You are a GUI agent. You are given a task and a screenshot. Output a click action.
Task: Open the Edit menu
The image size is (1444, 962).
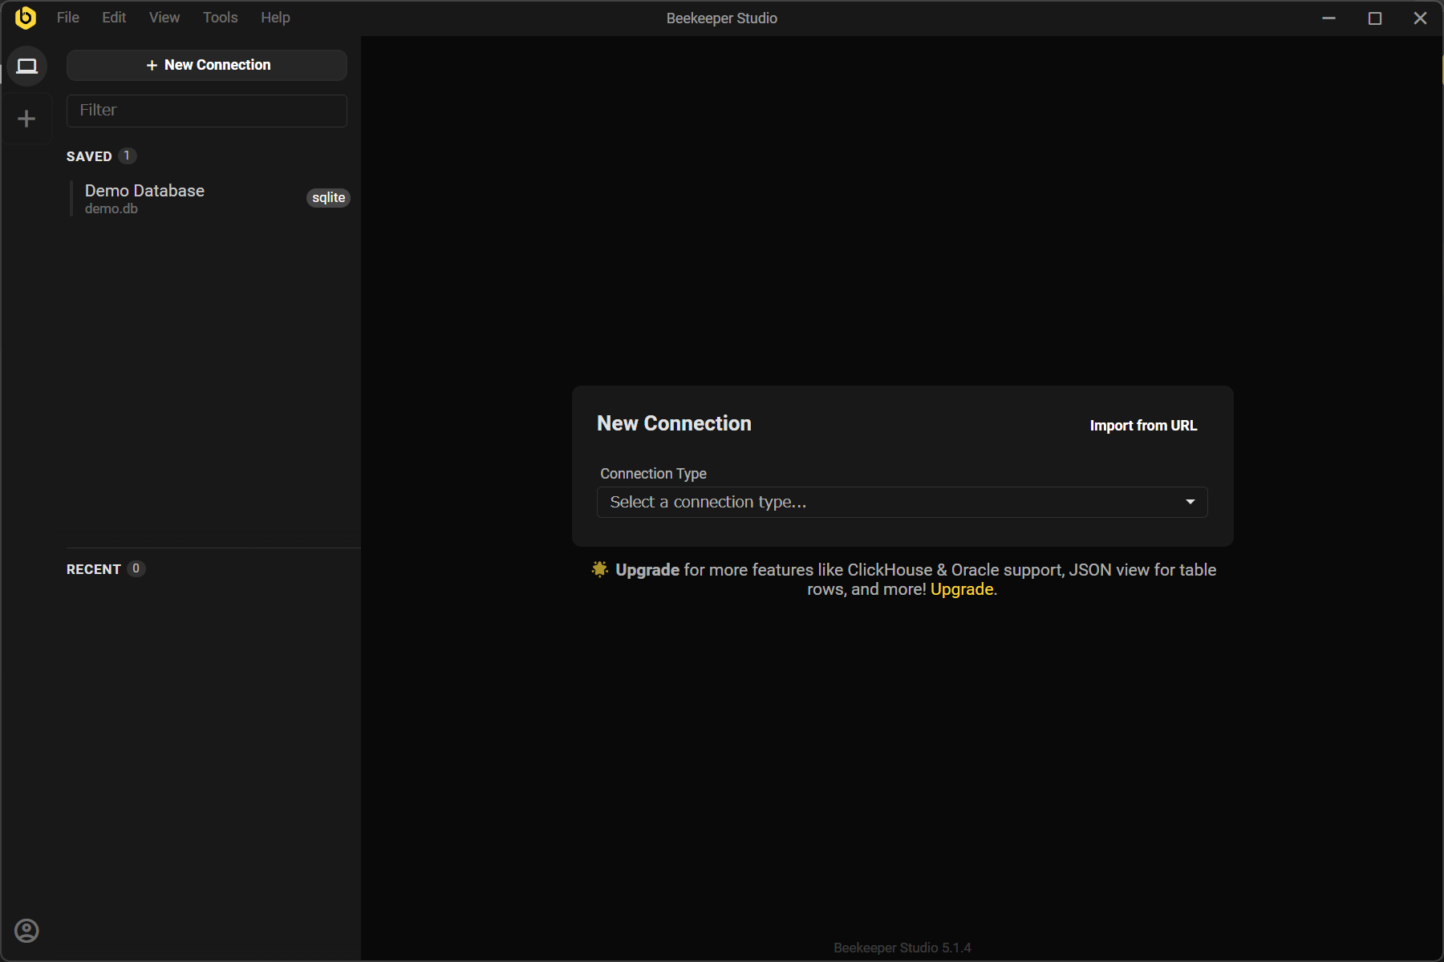(114, 18)
